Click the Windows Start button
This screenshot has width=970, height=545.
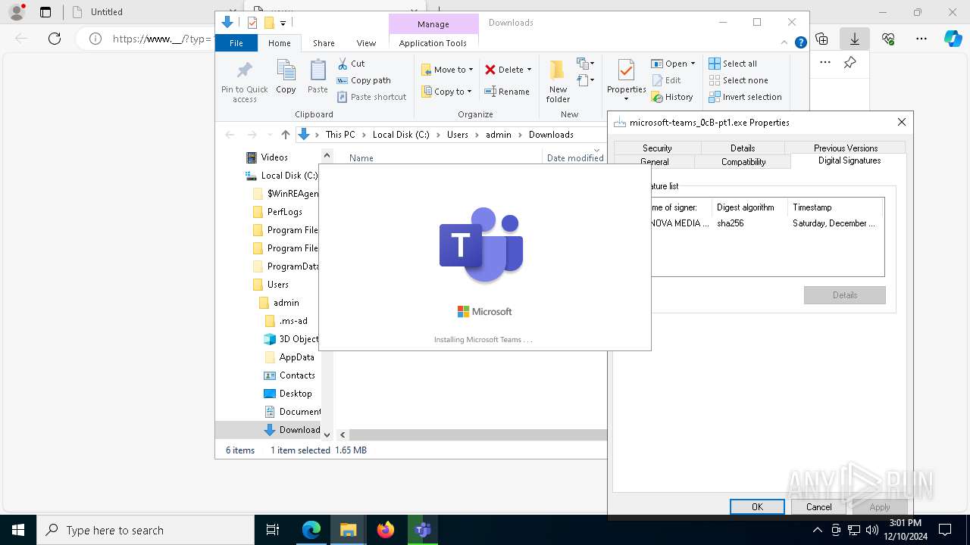click(18, 530)
